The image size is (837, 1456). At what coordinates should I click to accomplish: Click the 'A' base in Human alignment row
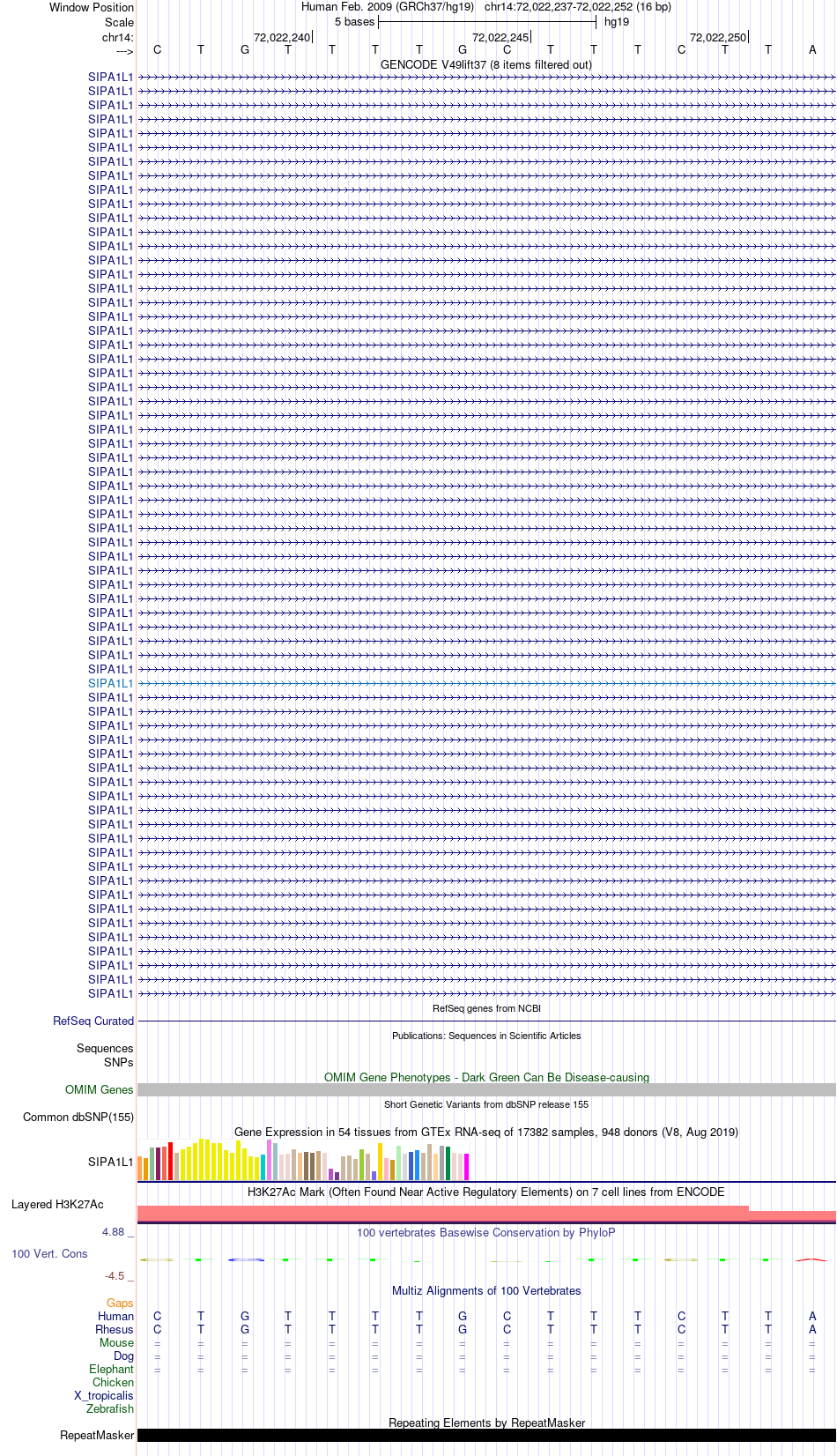tap(812, 1317)
